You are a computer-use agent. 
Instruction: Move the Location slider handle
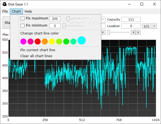[109, 32]
